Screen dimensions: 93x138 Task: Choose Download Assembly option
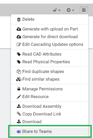click(x=50, y=106)
